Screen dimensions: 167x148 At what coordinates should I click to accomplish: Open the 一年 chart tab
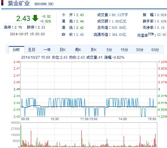click(47, 50)
